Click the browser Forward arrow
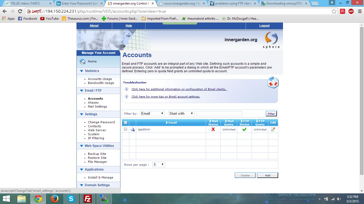The height and width of the screenshot is (204, 364). tap(12, 11)
